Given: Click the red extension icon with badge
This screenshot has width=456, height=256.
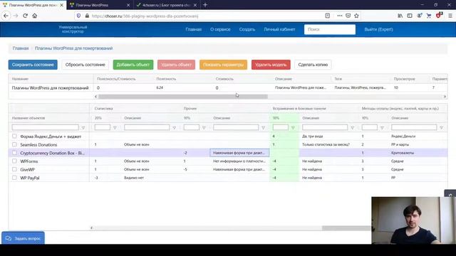Looking at the screenshot, I should pyautogui.click(x=439, y=16).
